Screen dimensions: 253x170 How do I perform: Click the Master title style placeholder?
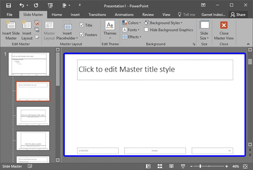155,70
